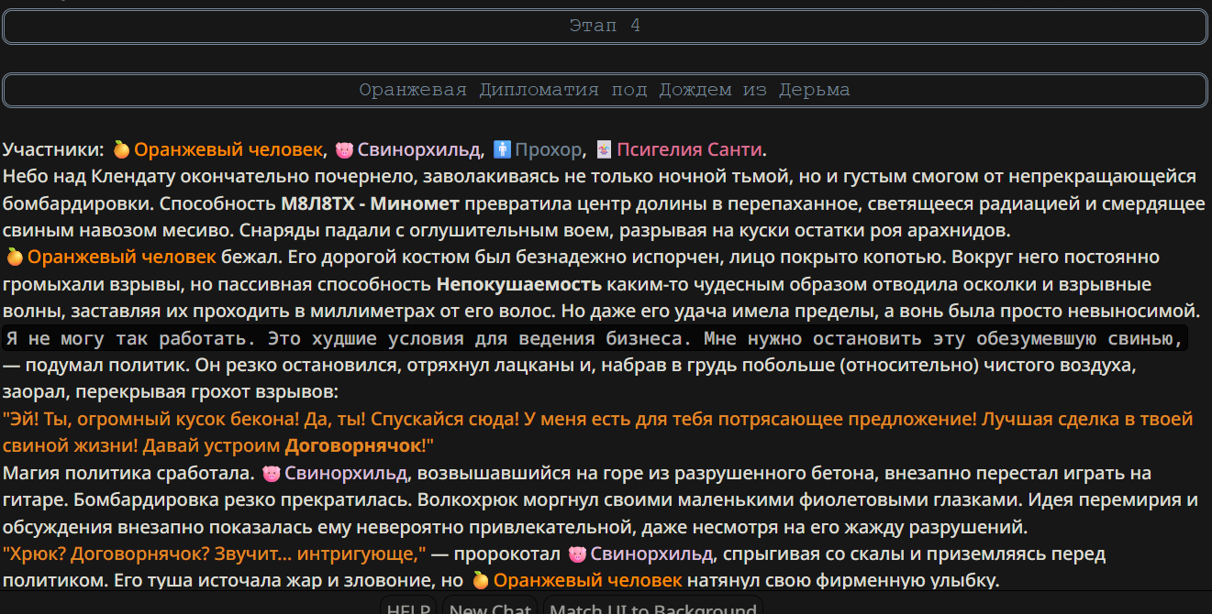Click the pink name 'Псигелия Санти'
Viewport: 1212px width, 614px height.
[690, 149]
